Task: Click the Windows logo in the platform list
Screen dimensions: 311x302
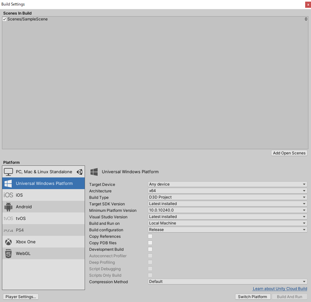Action: [8, 184]
